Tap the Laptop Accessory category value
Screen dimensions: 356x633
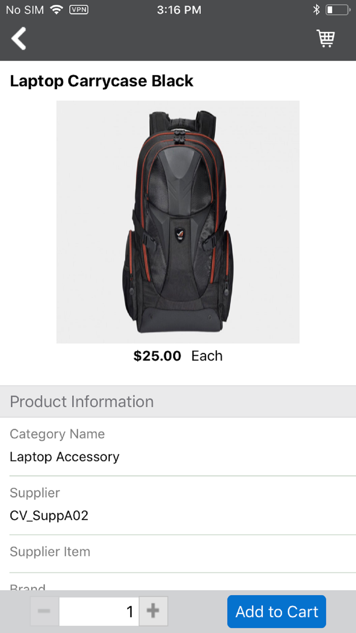(x=64, y=457)
